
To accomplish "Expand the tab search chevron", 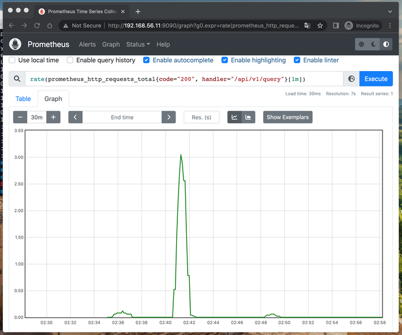I will (390, 12).
